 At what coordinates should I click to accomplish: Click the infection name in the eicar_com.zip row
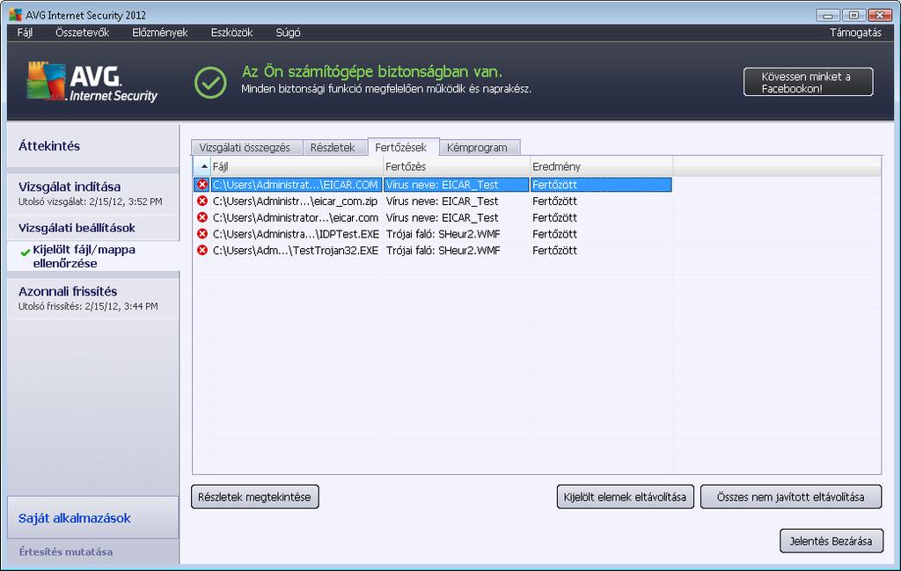click(442, 201)
